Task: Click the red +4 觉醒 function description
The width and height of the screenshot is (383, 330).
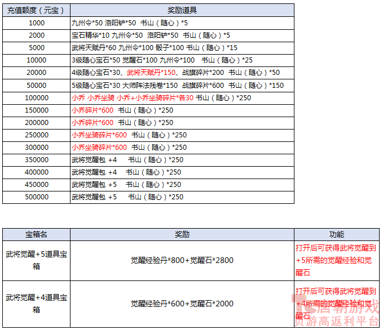Action: click(x=336, y=304)
